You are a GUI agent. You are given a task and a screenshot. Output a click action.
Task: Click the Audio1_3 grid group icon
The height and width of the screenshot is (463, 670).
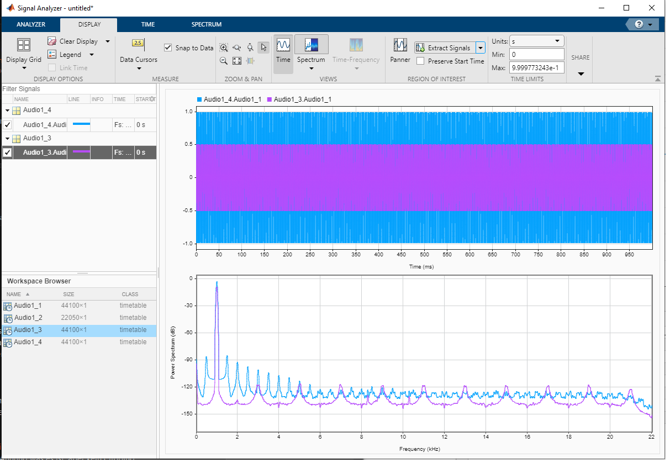17,138
